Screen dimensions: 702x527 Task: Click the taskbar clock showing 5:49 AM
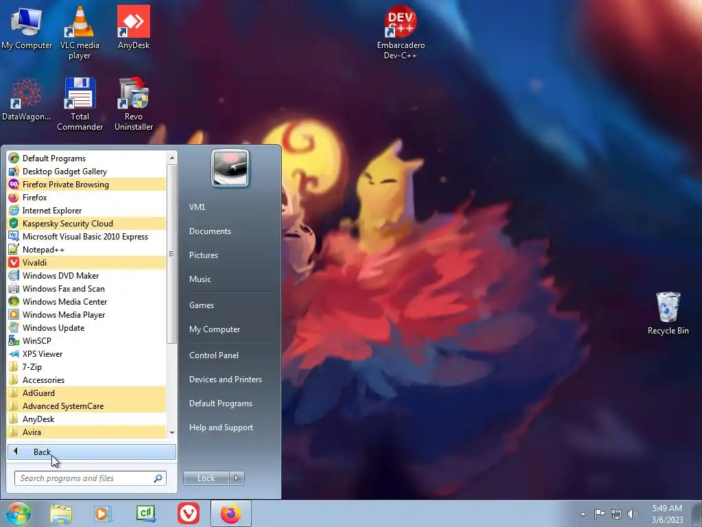point(667,514)
